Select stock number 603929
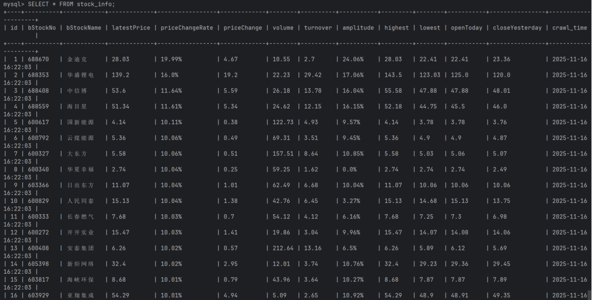The width and height of the screenshot is (592, 300). click(38, 296)
